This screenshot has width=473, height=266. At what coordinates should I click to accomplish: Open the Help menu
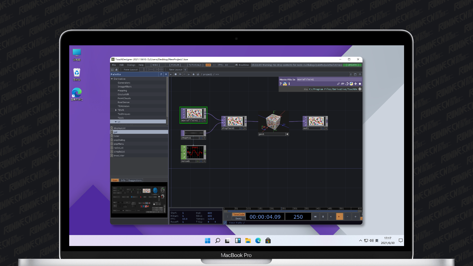(141, 65)
